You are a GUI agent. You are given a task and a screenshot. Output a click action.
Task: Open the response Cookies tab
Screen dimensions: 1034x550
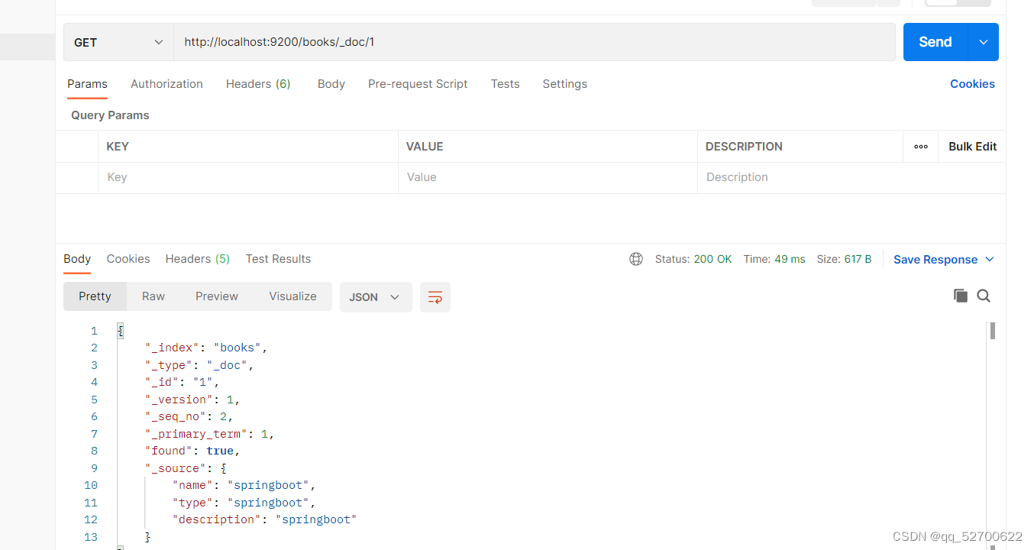(128, 259)
